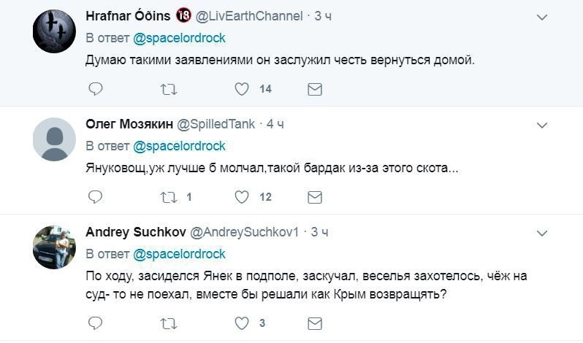Reply to Олег Мозякин's tweet
The image size is (583, 343).
95,197
